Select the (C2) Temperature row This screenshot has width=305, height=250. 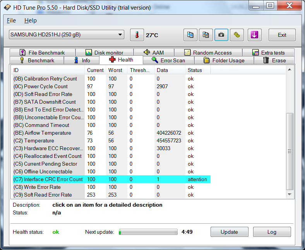click(111, 140)
